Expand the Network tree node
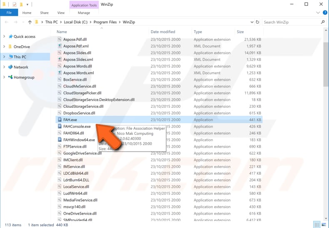The height and width of the screenshot is (228, 329). pyautogui.click(x=4, y=67)
